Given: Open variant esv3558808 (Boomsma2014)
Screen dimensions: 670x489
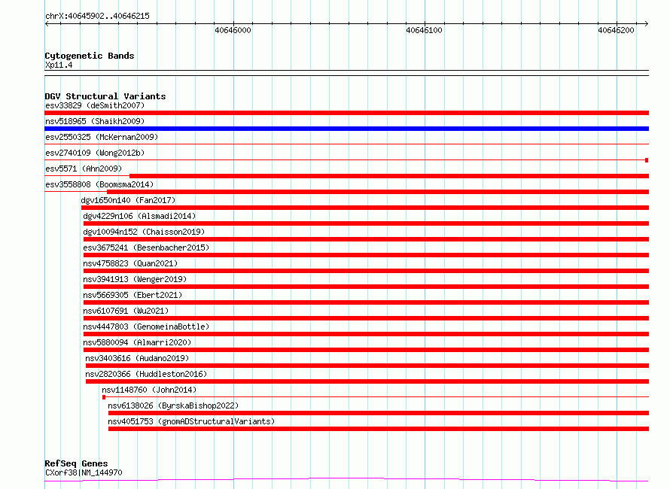Looking at the screenshot, I should tap(99, 184).
